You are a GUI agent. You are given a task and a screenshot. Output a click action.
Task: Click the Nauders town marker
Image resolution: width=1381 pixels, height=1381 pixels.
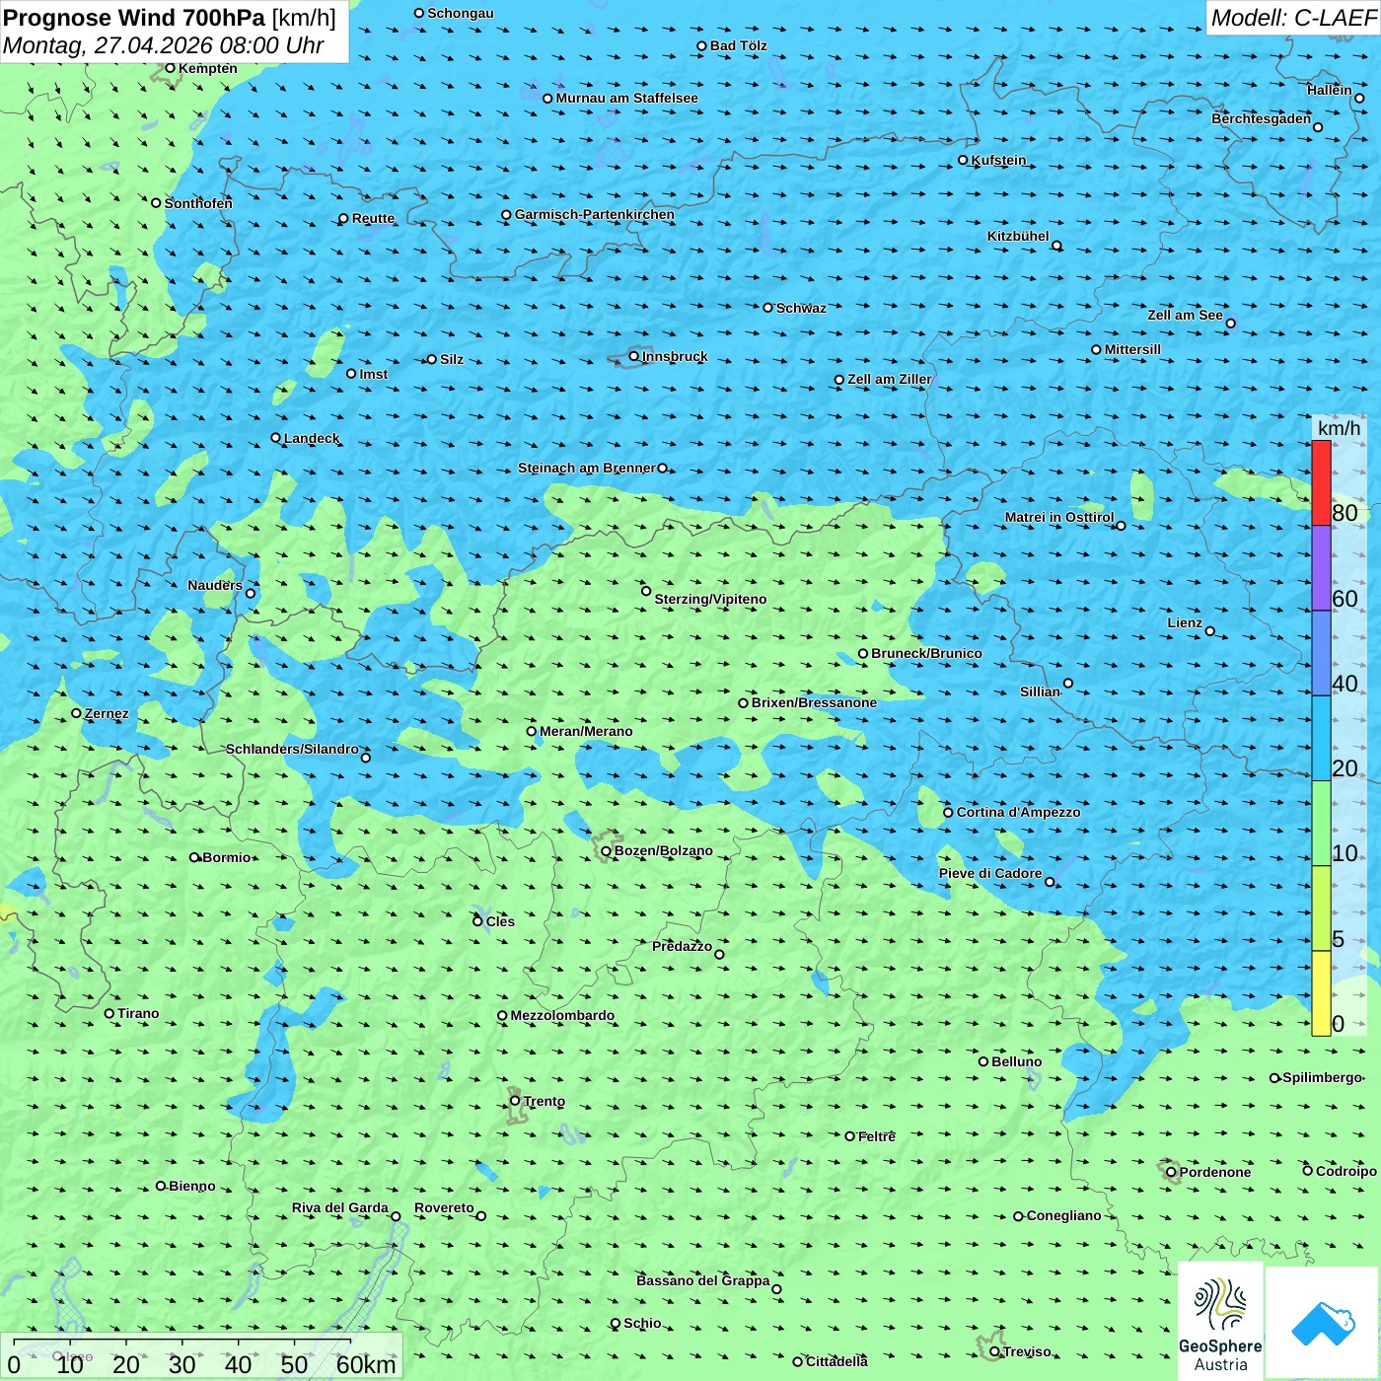tap(251, 593)
